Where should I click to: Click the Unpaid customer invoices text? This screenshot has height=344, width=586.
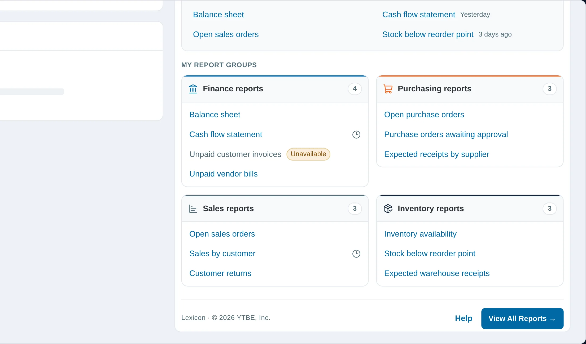pyautogui.click(x=235, y=154)
